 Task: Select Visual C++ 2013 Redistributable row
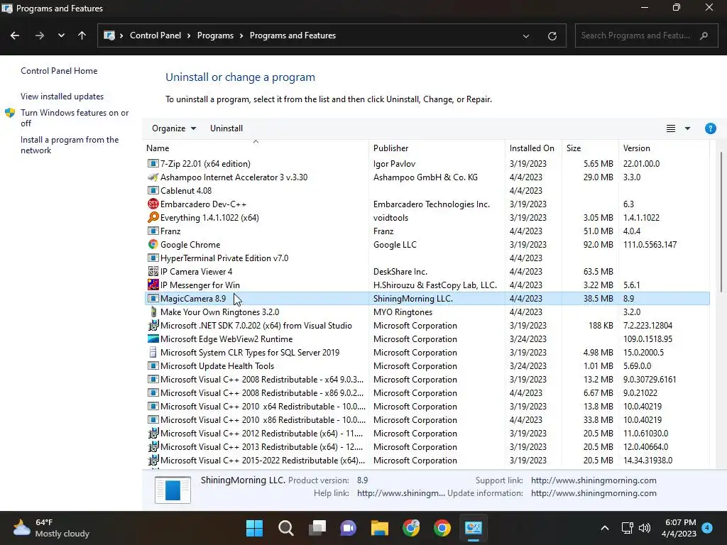click(x=427, y=447)
